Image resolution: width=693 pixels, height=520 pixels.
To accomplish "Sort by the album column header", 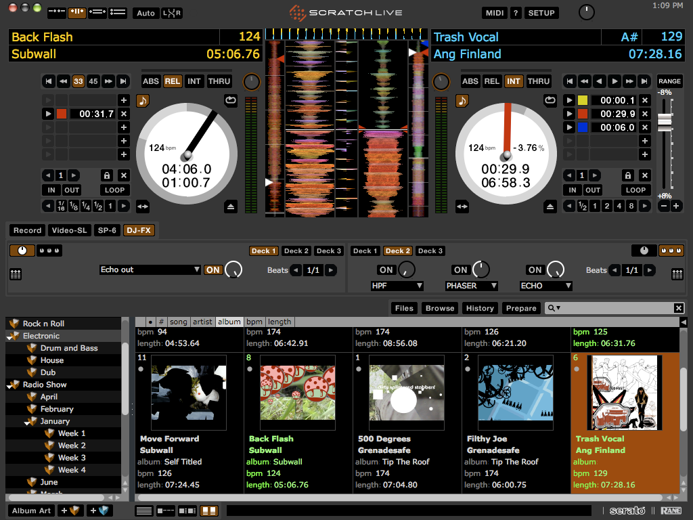I will [x=229, y=322].
